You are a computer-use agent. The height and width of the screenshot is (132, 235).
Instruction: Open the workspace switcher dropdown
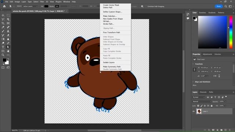point(230,6)
